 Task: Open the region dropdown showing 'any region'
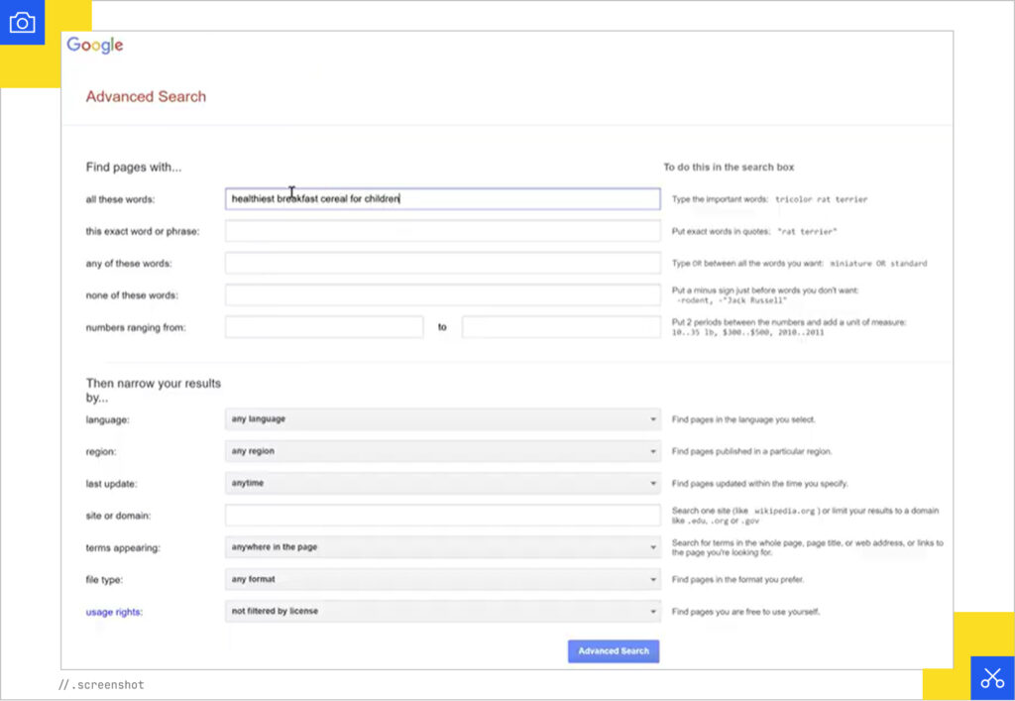[x=441, y=451]
